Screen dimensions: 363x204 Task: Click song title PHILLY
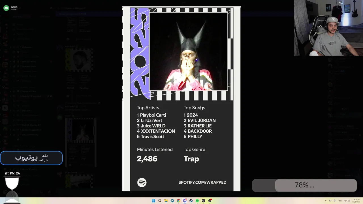tap(195, 137)
